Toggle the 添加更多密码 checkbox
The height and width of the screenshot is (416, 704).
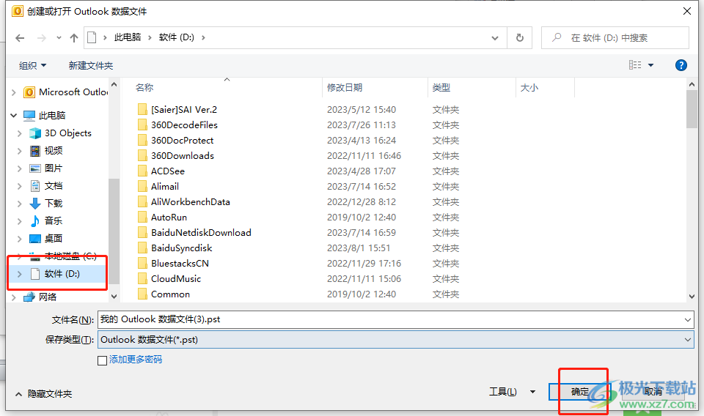[103, 360]
